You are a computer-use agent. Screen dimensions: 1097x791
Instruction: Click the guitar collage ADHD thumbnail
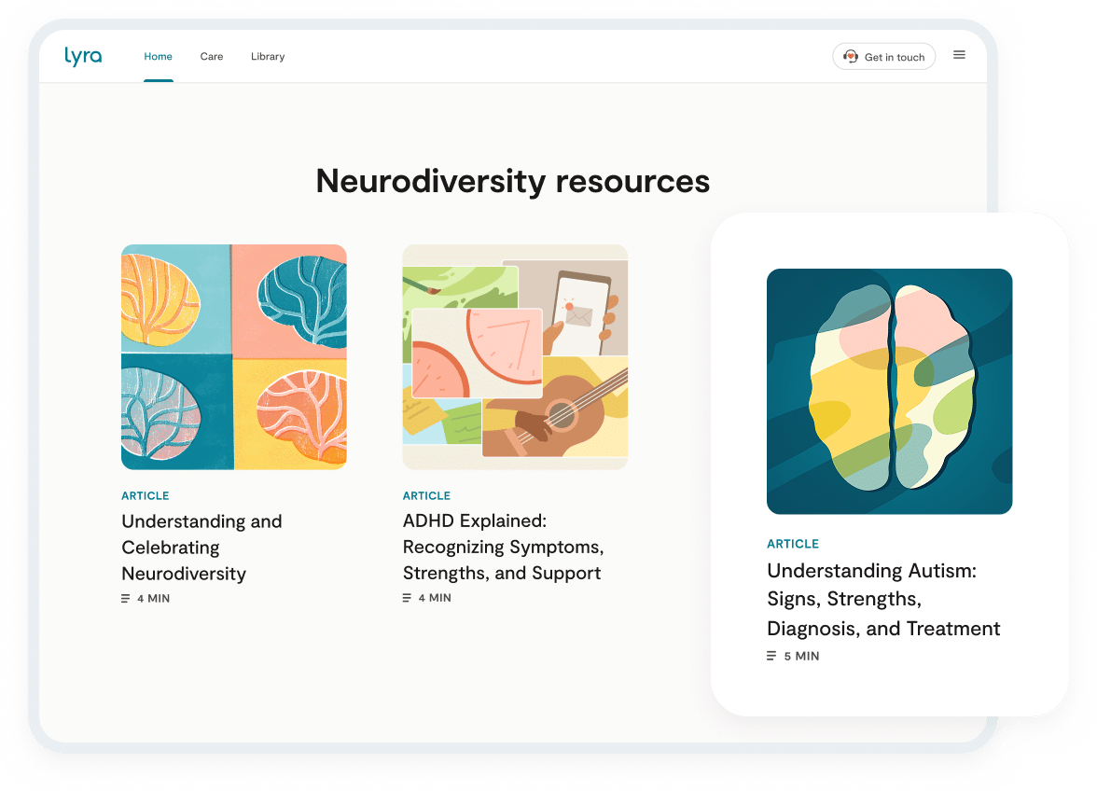(515, 357)
